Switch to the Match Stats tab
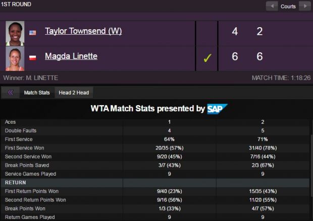The height and width of the screenshot is (221, 313). 37,93
